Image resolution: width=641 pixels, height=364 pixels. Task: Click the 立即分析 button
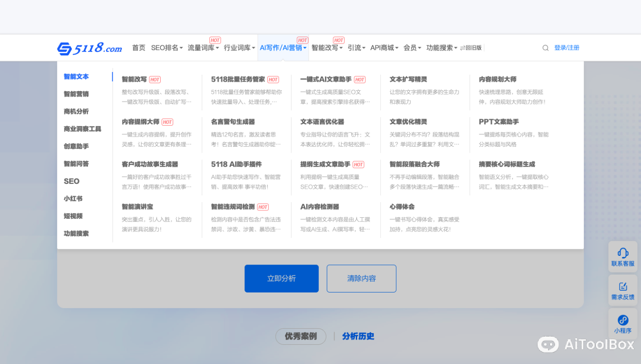point(281,278)
